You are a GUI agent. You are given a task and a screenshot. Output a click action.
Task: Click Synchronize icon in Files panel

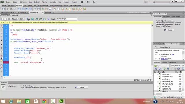click(x=179, y=69)
